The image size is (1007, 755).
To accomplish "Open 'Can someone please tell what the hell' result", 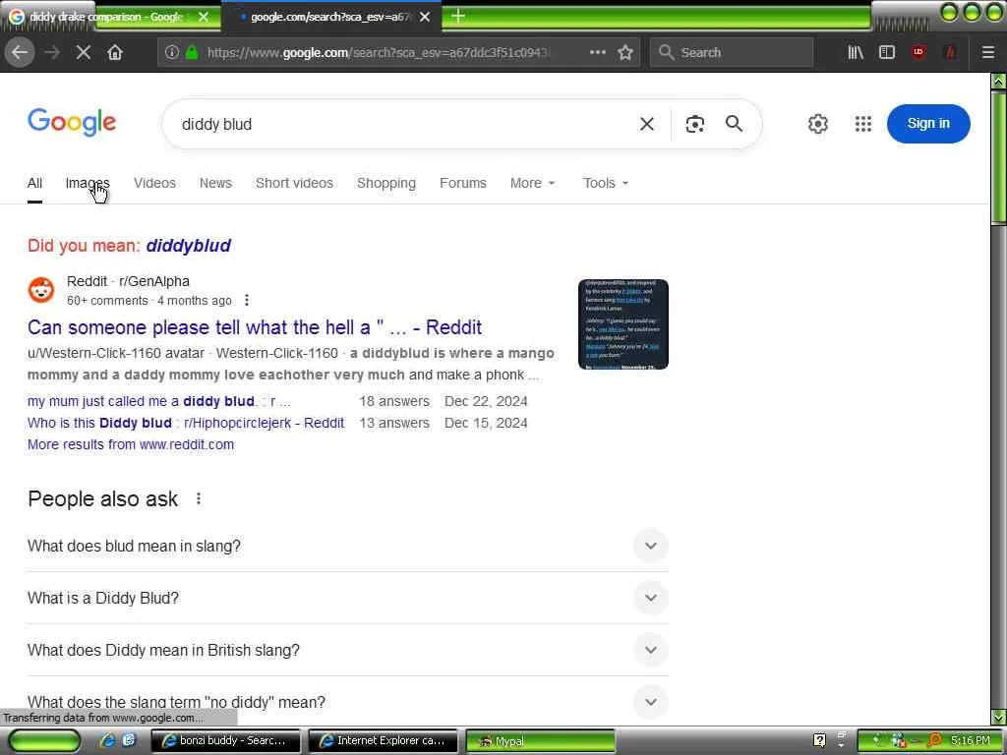I will tap(255, 327).
